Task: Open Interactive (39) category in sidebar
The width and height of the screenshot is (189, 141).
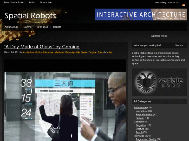Action: 141,111
